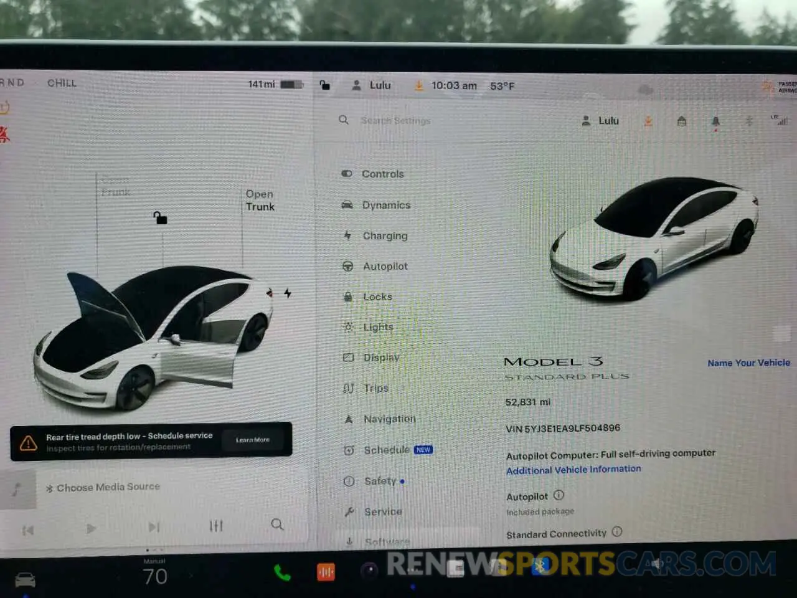This screenshot has width=797, height=598.
Task: Tap the 10:03 am clock
Action: click(454, 85)
